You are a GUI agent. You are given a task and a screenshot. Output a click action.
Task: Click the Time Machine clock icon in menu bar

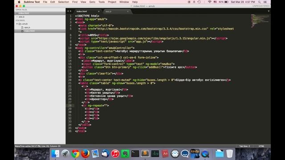pos(199,2)
